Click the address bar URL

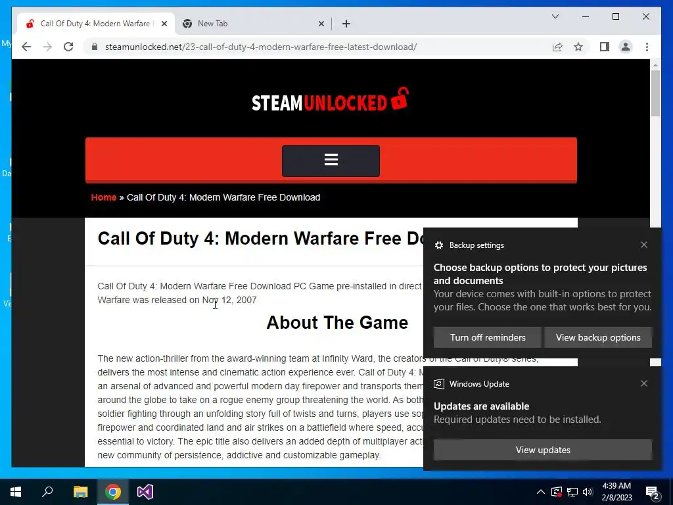(x=260, y=47)
